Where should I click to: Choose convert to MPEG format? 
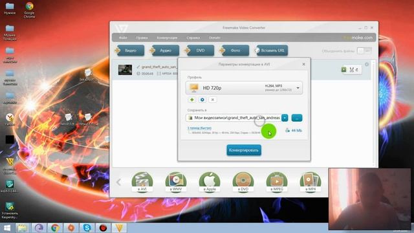[x=277, y=183]
